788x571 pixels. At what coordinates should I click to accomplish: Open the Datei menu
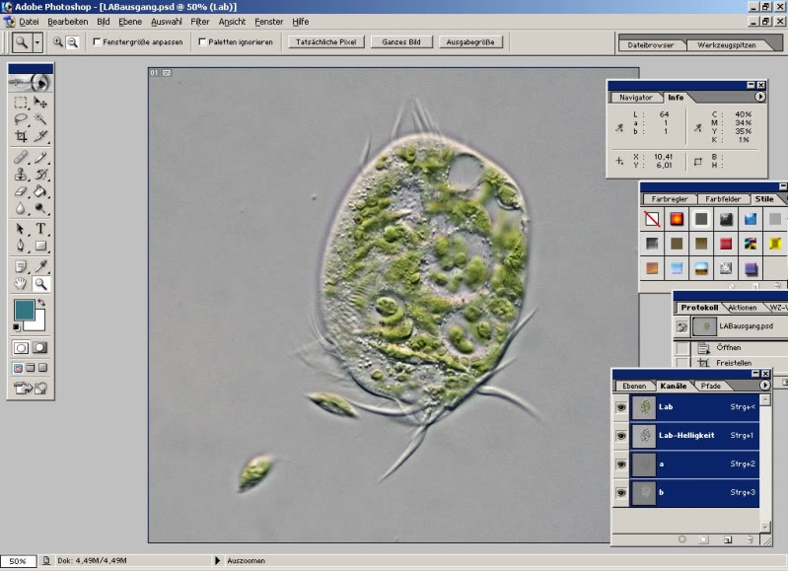point(29,22)
